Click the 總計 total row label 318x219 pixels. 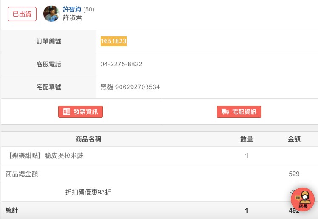(12, 210)
